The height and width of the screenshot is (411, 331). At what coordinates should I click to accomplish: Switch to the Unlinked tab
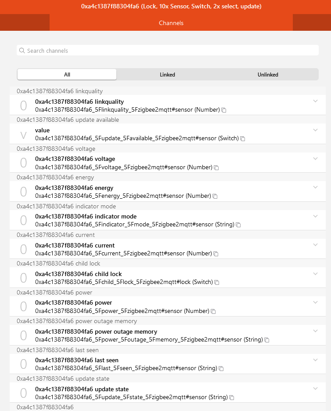coord(268,74)
